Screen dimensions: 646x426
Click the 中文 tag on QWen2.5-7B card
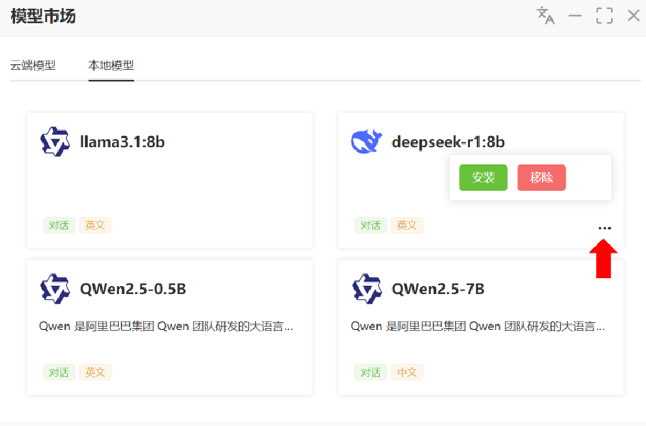point(406,372)
